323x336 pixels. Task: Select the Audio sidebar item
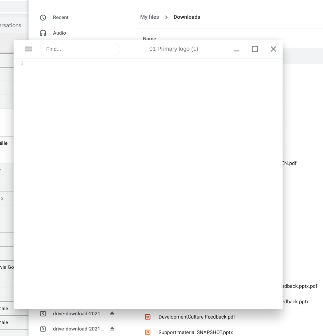pyautogui.click(x=59, y=33)
